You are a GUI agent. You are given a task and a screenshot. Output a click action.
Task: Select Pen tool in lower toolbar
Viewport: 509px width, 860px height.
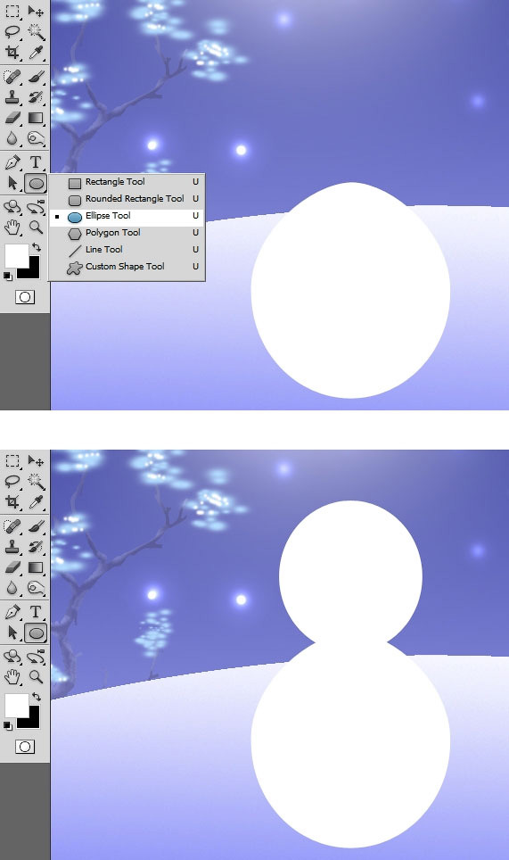[x=12, y=612]
